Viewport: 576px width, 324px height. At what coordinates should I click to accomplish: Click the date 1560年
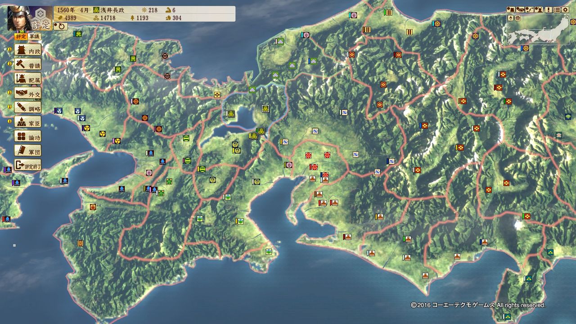[66, 10]
